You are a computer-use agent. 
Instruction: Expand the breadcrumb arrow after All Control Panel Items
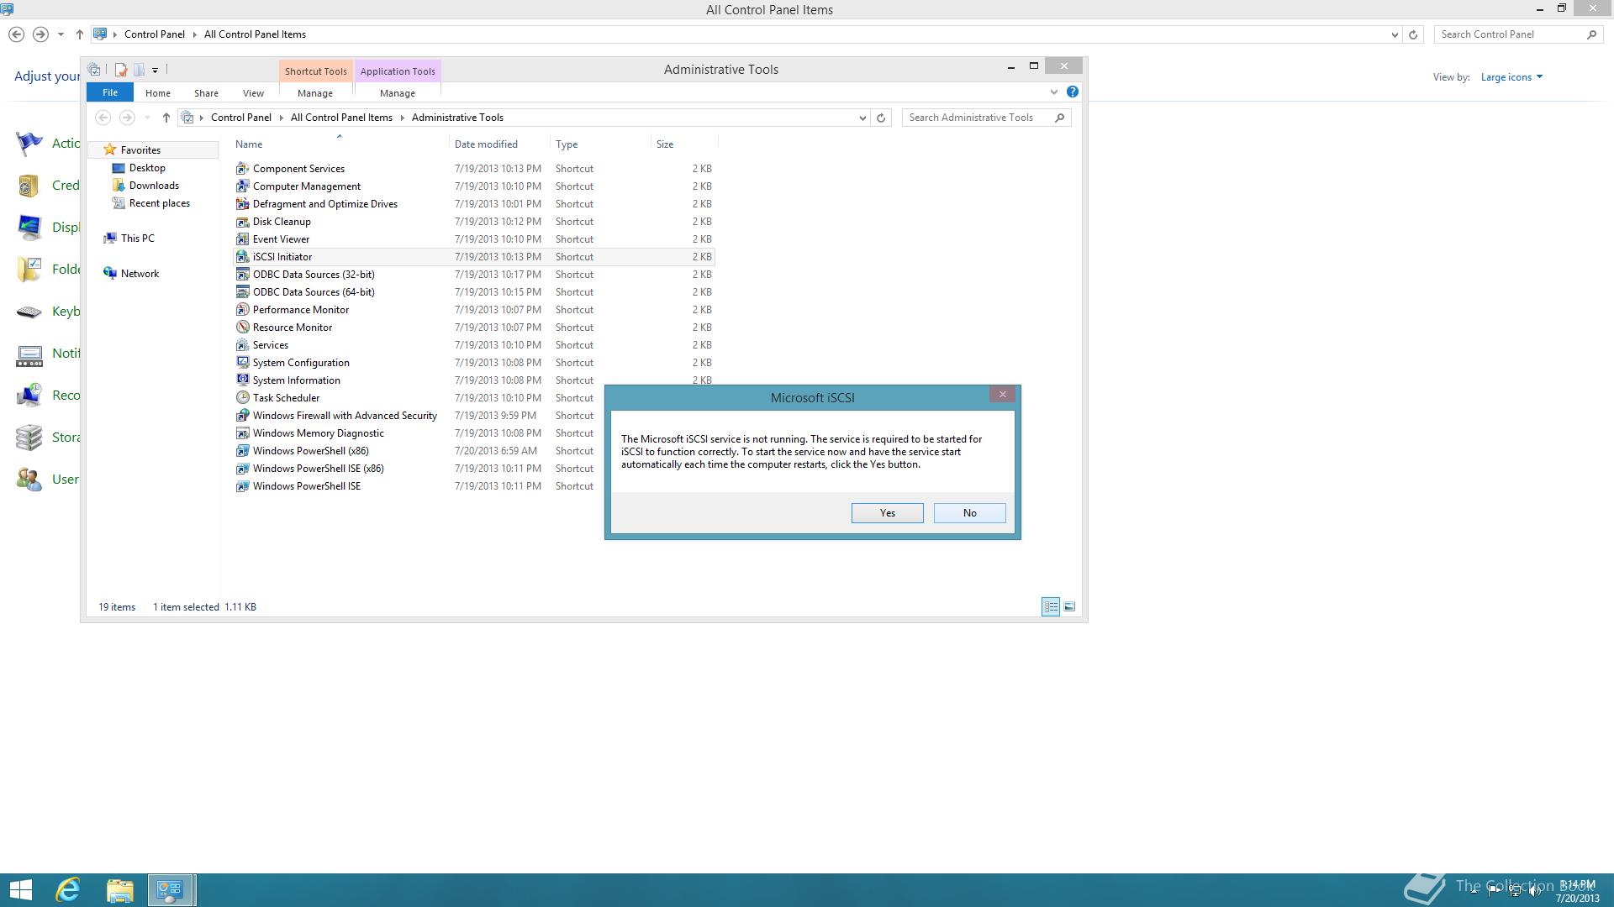click(x=402, y=118)
